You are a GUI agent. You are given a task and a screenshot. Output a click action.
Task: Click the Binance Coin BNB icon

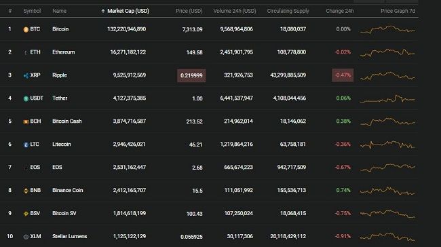tap(26, 191)
